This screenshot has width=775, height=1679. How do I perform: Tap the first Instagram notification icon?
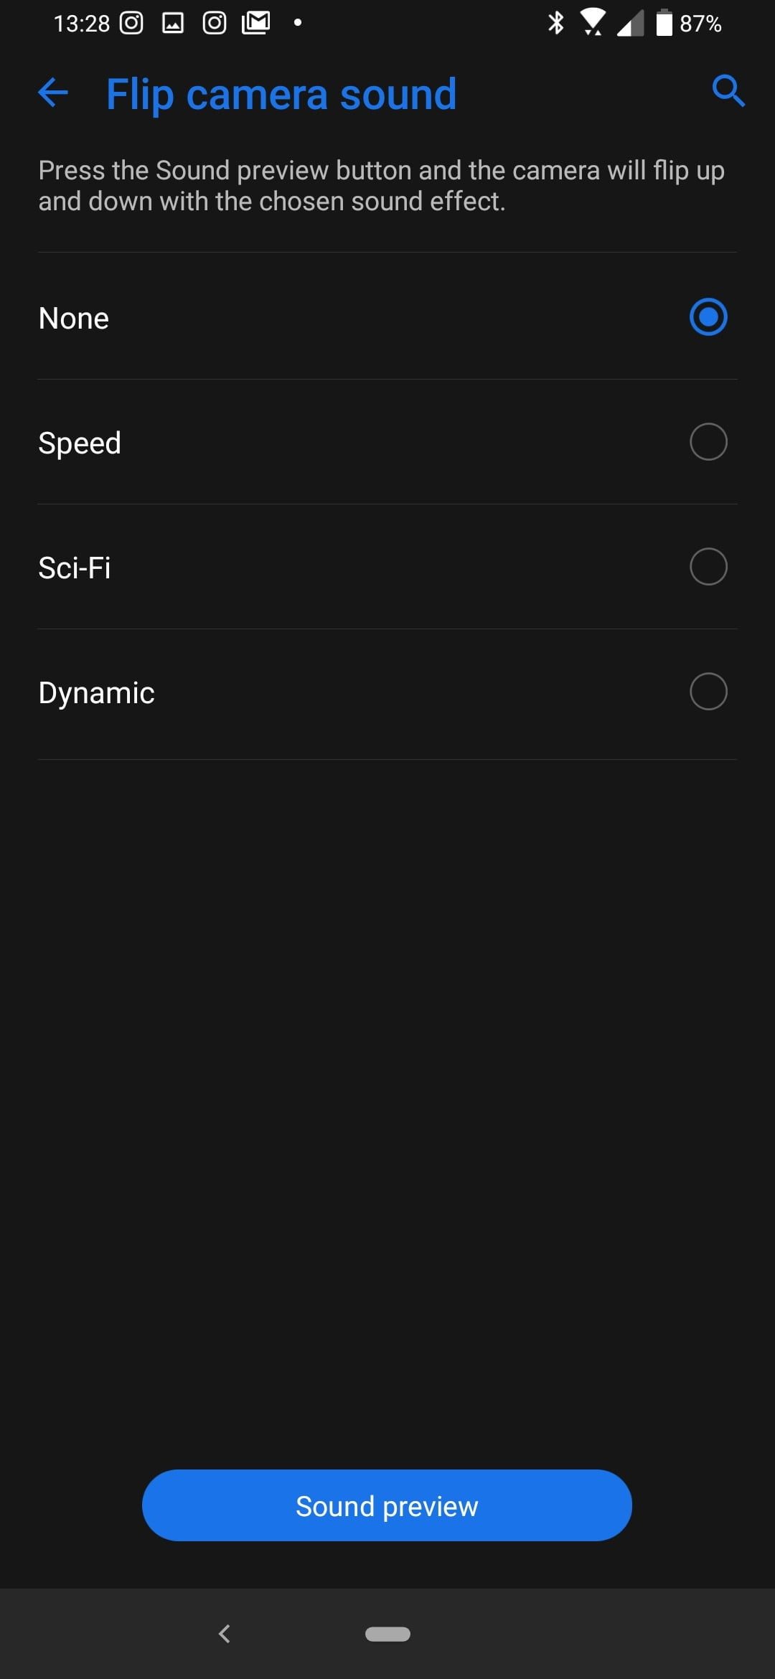coord(131,24)
